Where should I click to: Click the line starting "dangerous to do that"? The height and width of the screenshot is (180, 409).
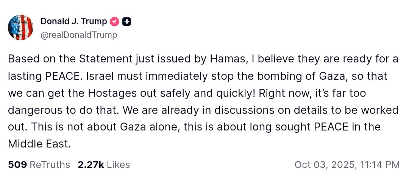tap(203, 110)
